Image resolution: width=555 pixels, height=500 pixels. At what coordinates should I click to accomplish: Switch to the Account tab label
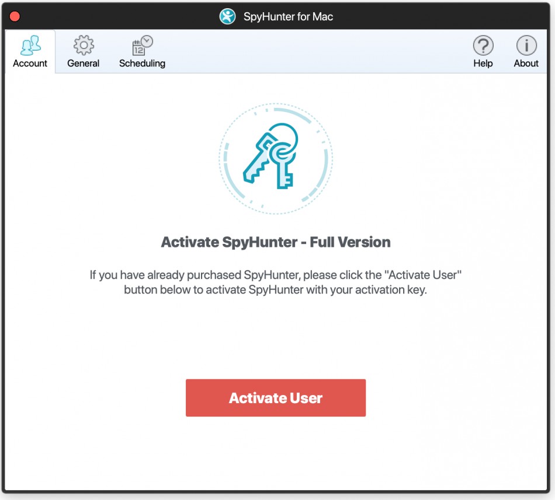(30, 64)
